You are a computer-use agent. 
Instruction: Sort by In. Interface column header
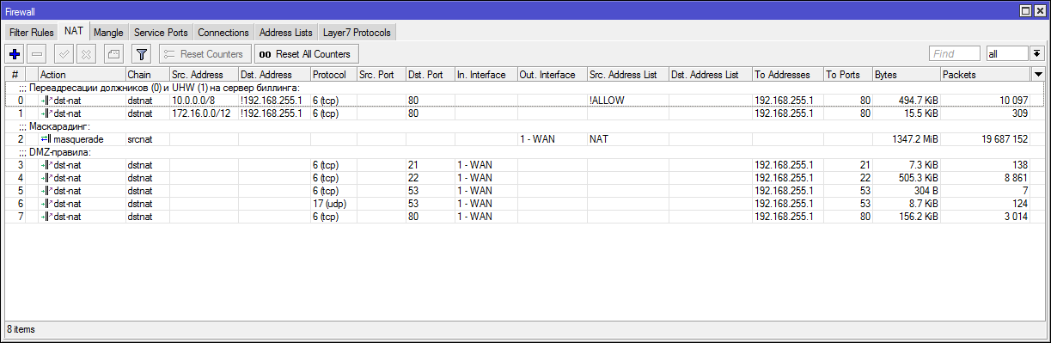486,75
